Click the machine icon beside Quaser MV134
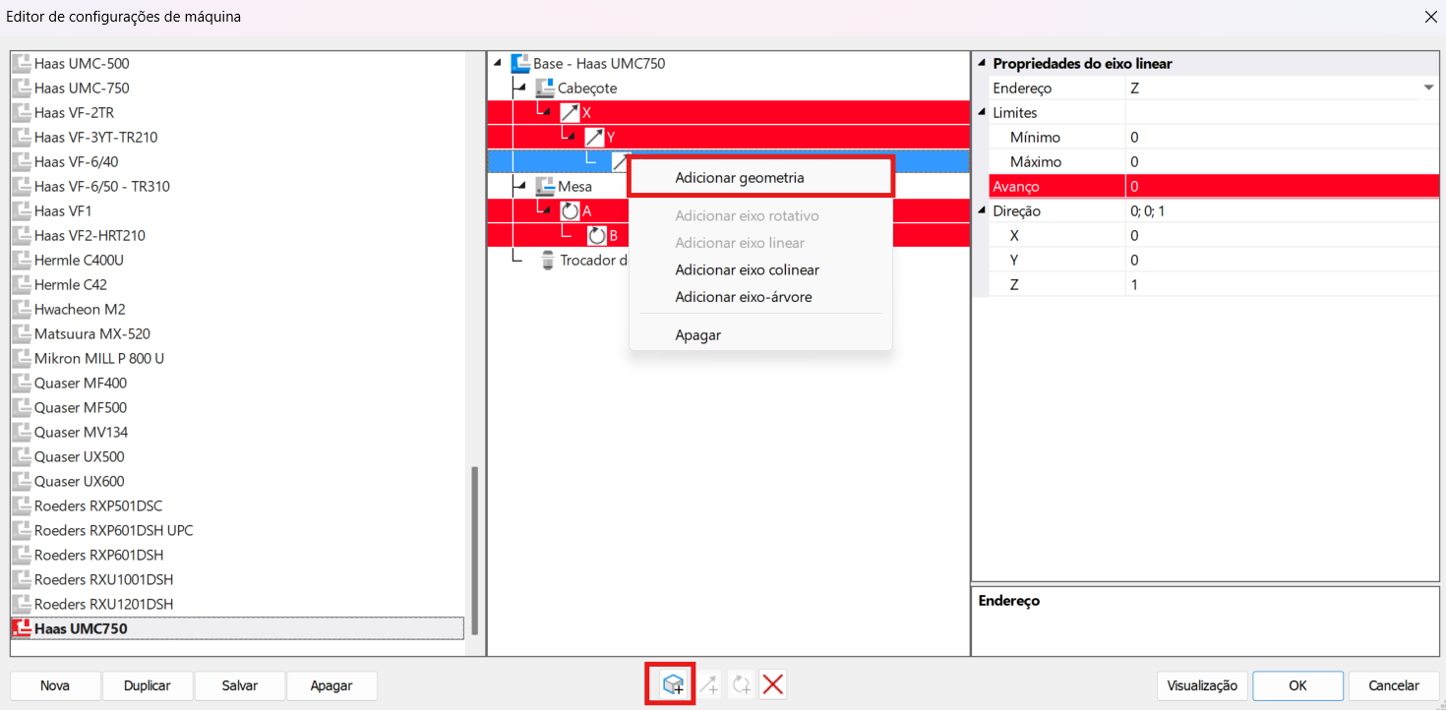 click(21, 433)
